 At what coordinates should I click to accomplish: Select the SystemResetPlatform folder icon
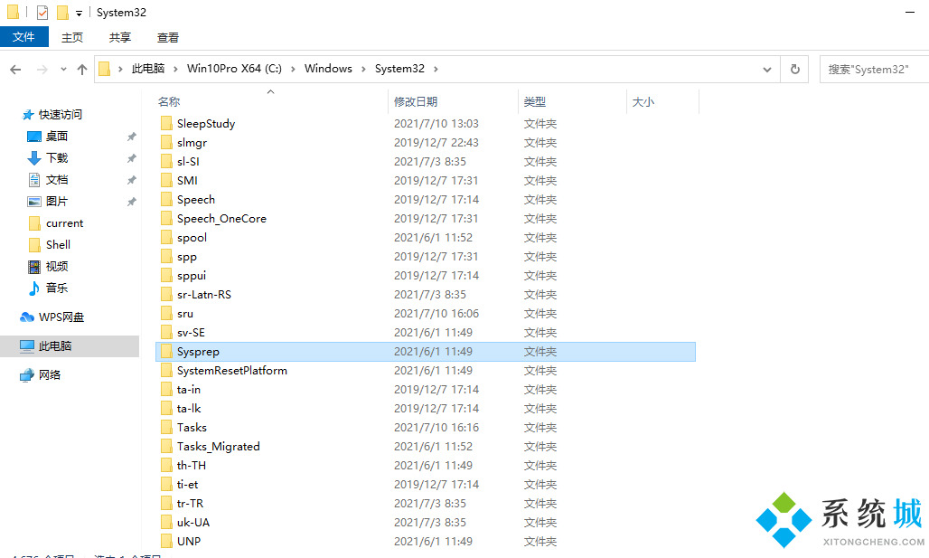pos(166,370)
